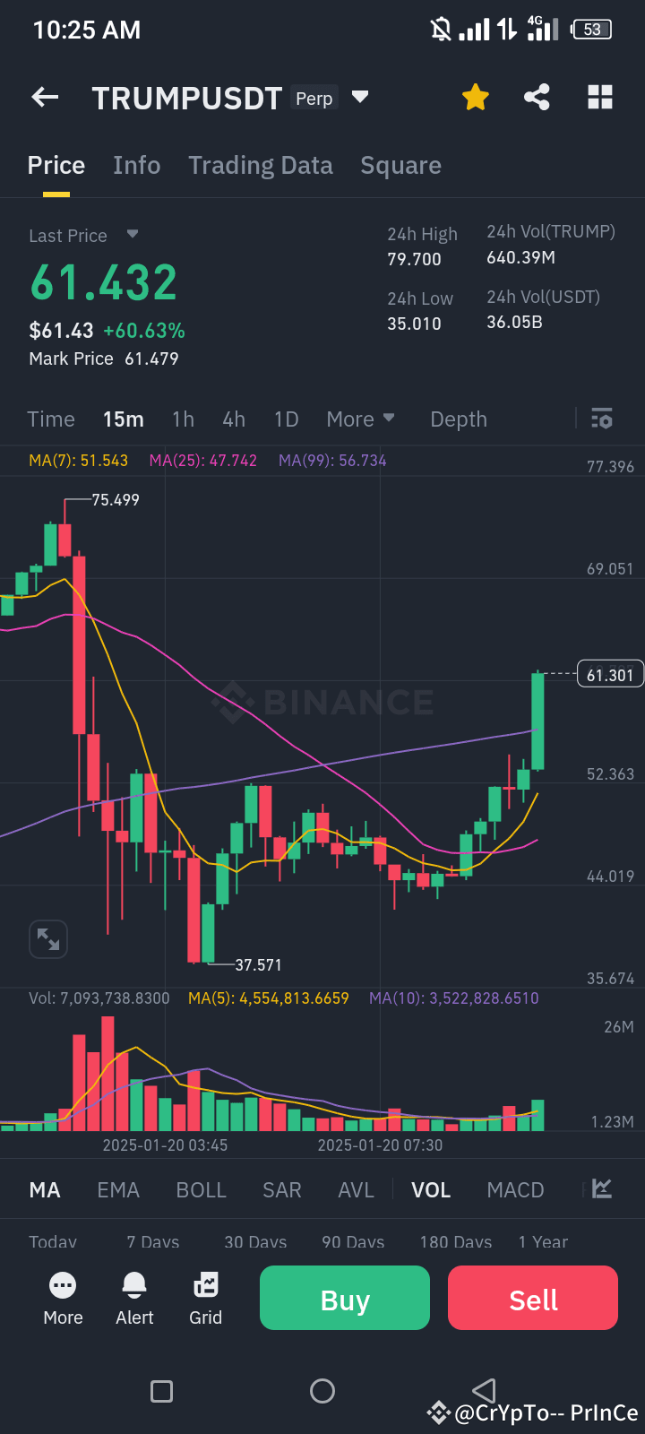Select the 1D candlestick timeframe

[x=286, y=419]
